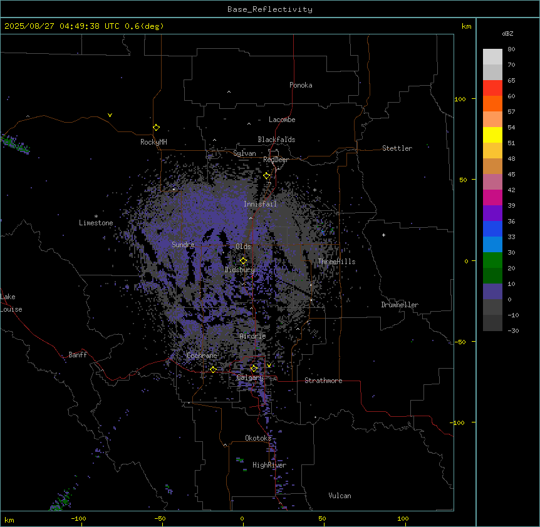This screenshot has width=540, height=527.
Task: Click the Banff label
Action: 78,355
